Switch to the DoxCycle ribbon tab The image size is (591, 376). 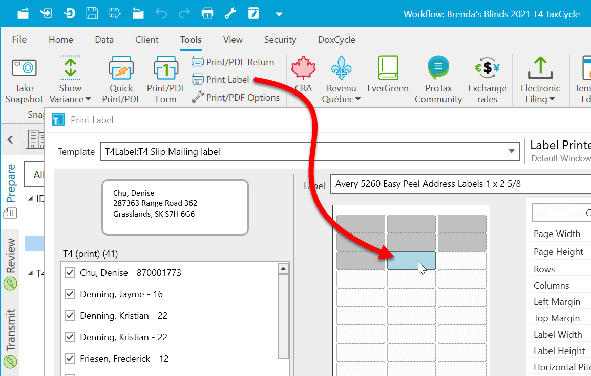336,40
